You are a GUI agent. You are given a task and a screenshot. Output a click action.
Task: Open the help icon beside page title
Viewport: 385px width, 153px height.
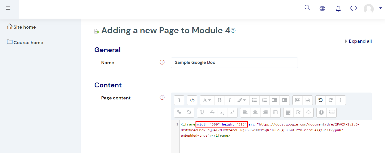coord(233,30)
